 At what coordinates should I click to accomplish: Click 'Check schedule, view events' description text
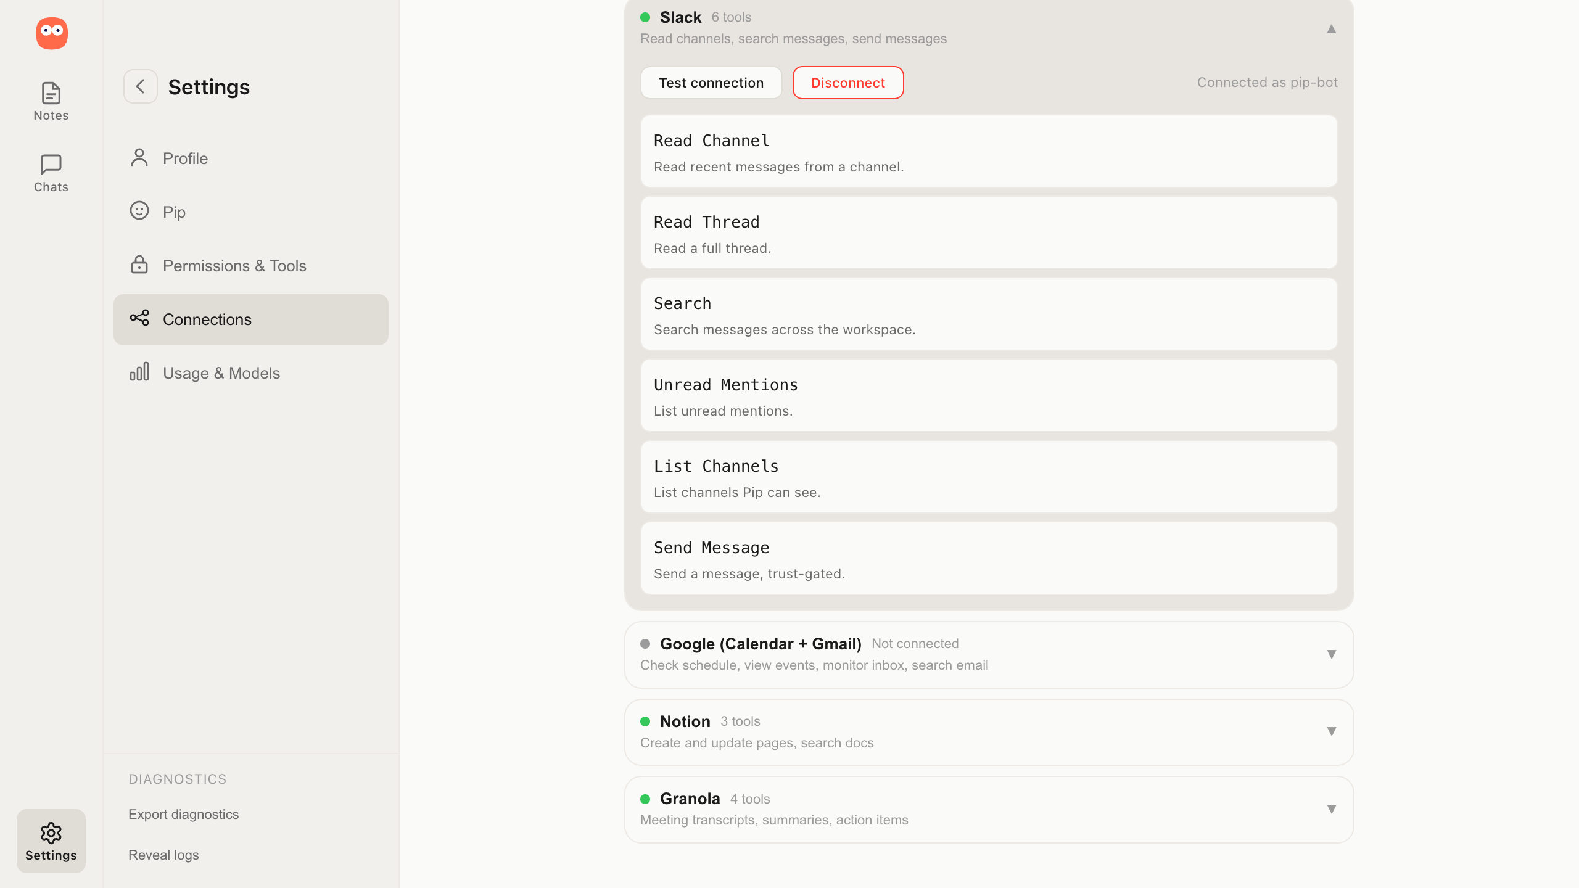point(814,665)
